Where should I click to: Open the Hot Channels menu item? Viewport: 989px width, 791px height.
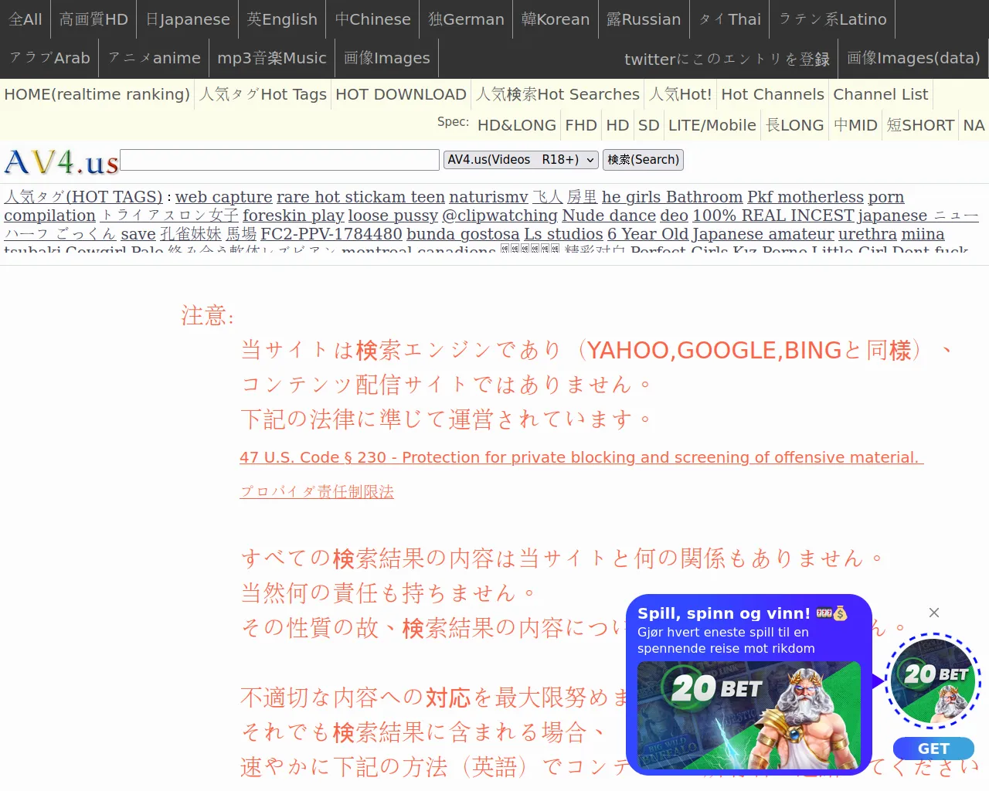[772, 94]
